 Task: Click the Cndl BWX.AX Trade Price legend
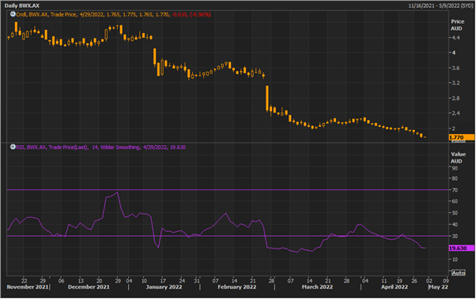point(114,14)
